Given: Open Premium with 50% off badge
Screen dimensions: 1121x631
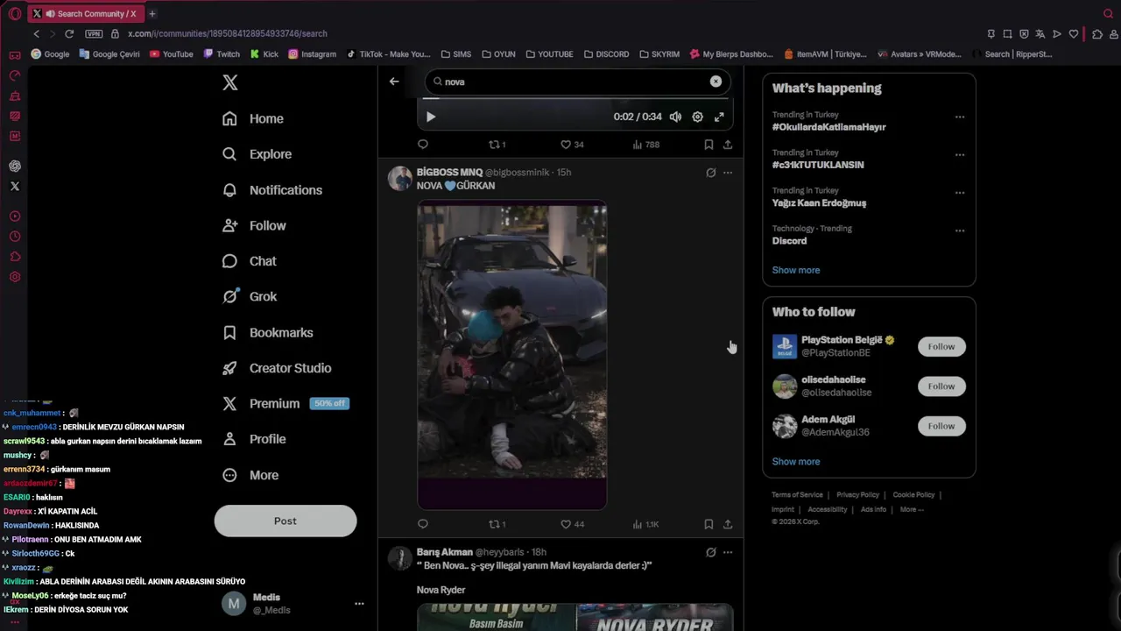Looking at the screenshot, I should pyautogui.click(x=286, y=403).
